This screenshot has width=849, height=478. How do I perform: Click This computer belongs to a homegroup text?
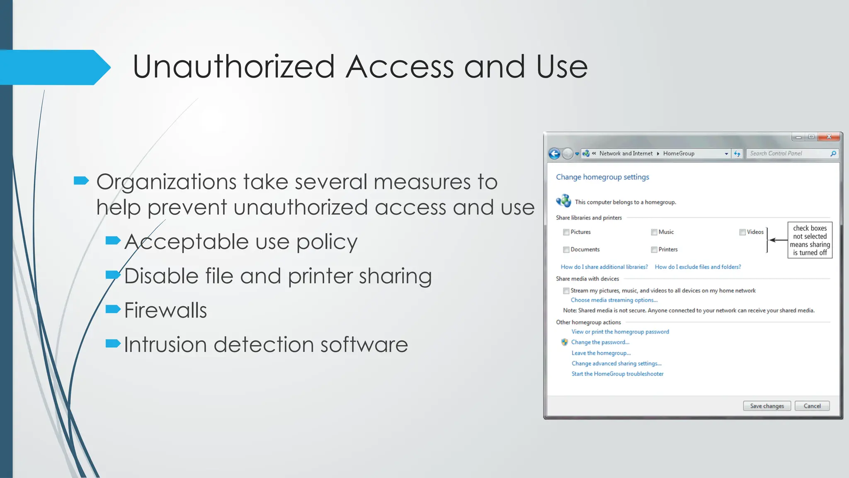point(625,202)
